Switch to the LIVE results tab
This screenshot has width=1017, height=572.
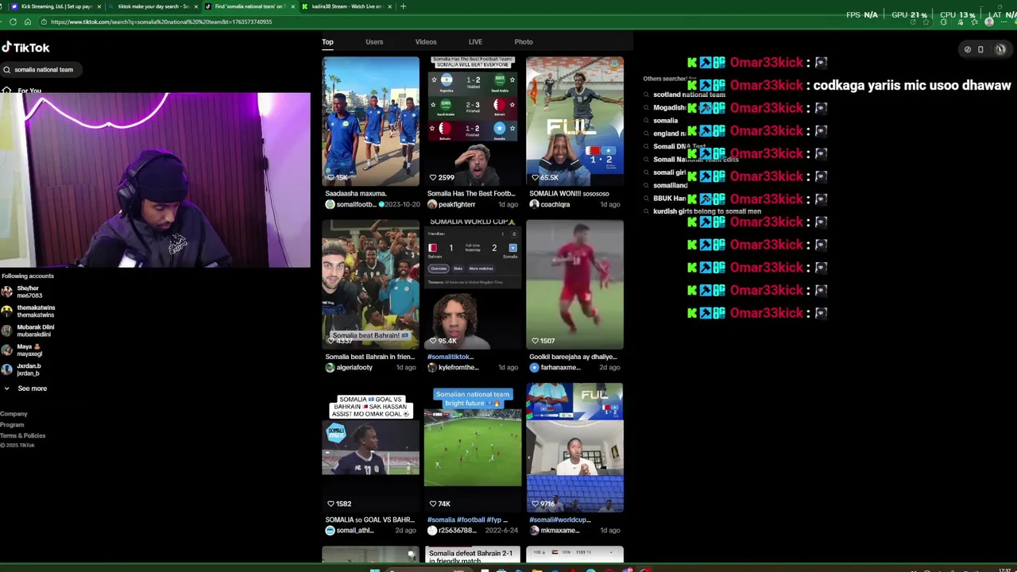pyautogui.click(x=475, y=41)
